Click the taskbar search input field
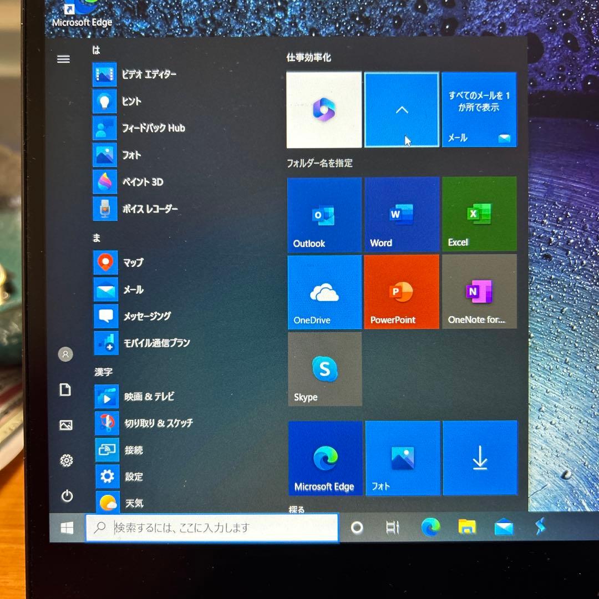 pos(211,529)
